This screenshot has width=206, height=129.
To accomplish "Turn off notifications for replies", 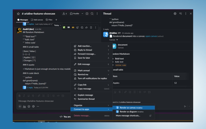I will click(91, 78).
